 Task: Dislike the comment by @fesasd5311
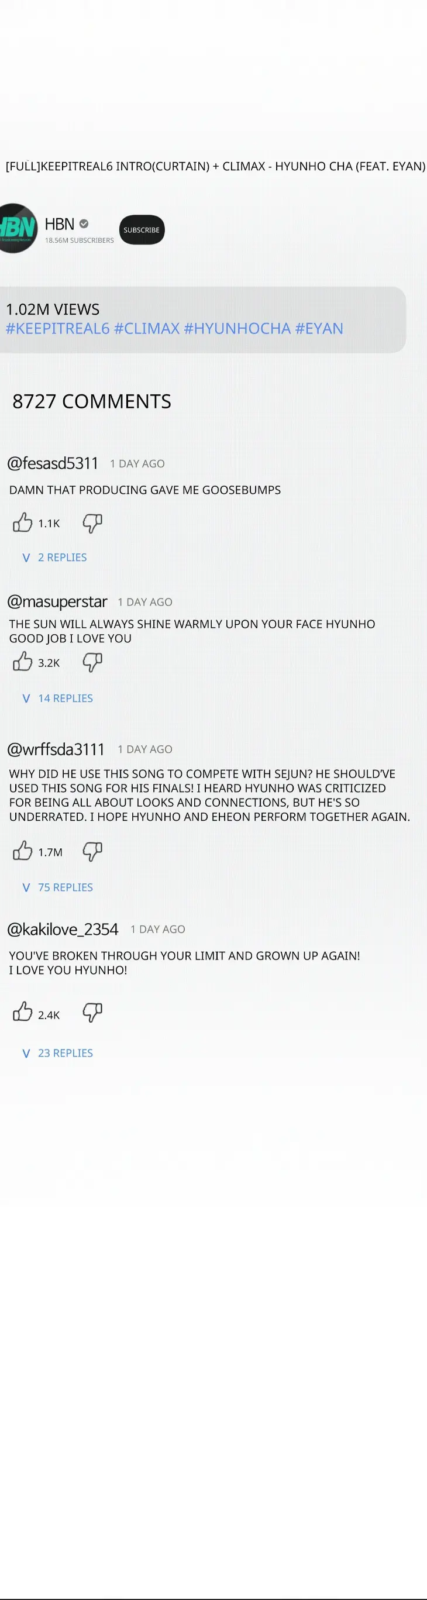click(92, 523)
